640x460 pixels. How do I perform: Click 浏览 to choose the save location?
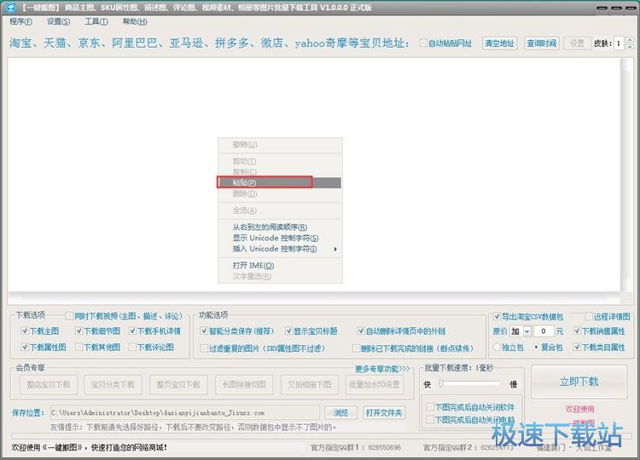(x=340, y=412)
